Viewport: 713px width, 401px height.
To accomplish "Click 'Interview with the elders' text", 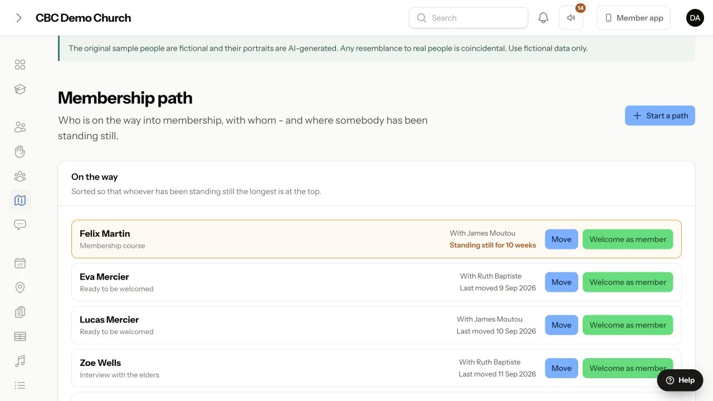I will click(x=120, y=375).
